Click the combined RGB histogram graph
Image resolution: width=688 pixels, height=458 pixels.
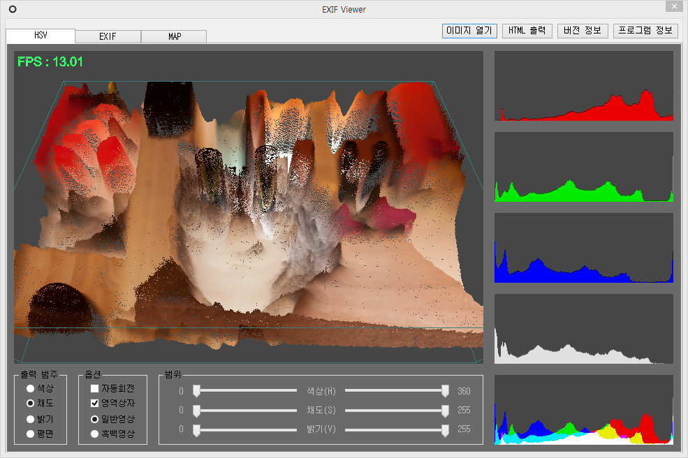(583, 410)
